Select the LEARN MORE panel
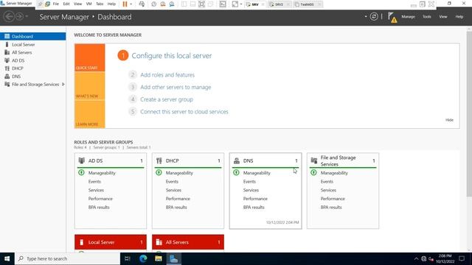 (90, 114)
